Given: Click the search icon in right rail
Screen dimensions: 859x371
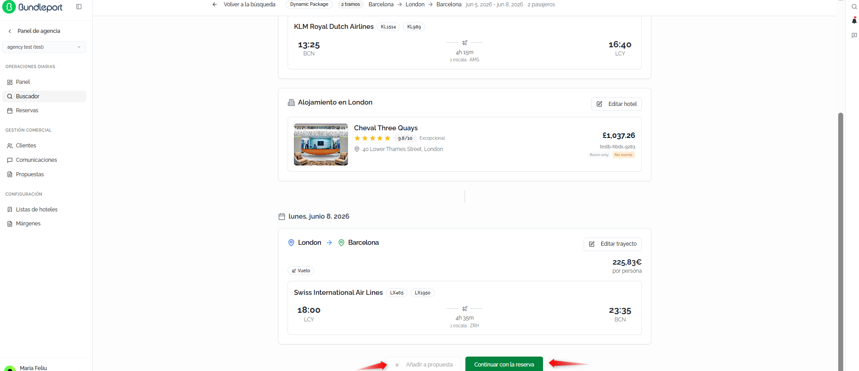Looking at the screenshot, I should pos(854,6).
